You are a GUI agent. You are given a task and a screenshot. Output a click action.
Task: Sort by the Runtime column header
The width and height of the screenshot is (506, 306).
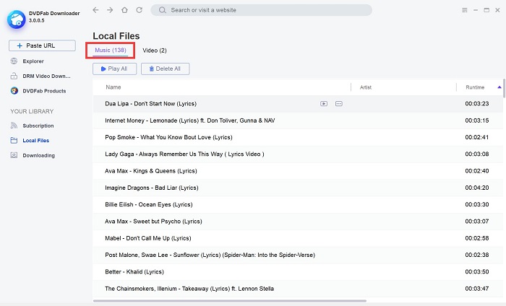pyautogui.click(x=475, y=87)
